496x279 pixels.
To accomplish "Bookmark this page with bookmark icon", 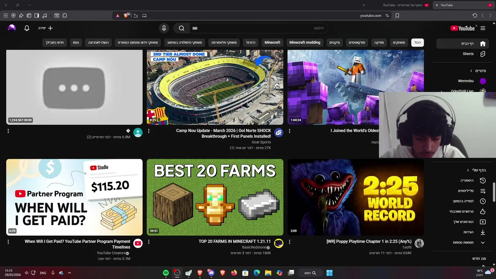I will pos(397,15).
